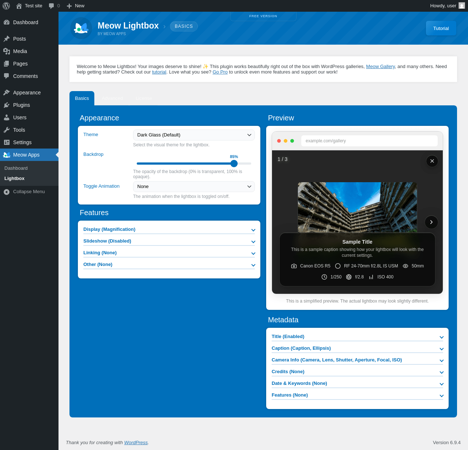
Task: Click the user avatar next to Howdy
Action: 462,6
